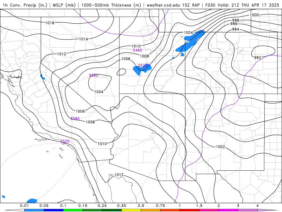The width and height of the screenshot is (282, 212).
Task: Pick the dark blue 0.05–0.1 legend swatch
Action: click(54, 210)
